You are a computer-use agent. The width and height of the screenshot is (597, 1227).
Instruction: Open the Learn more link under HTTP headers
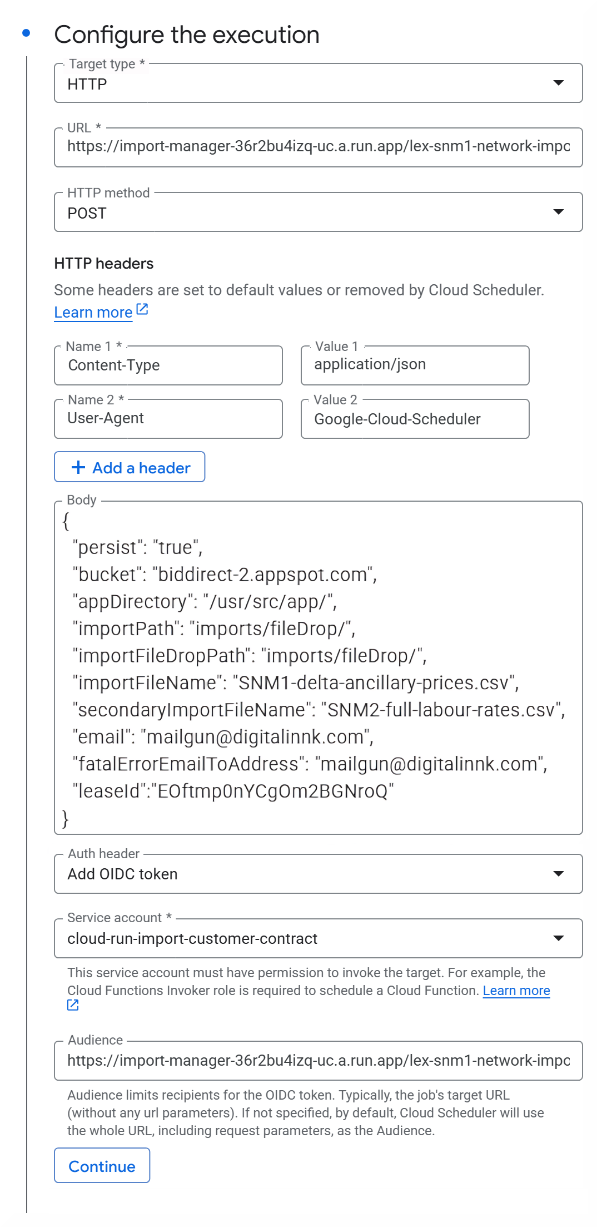click(x=93, y=313)
